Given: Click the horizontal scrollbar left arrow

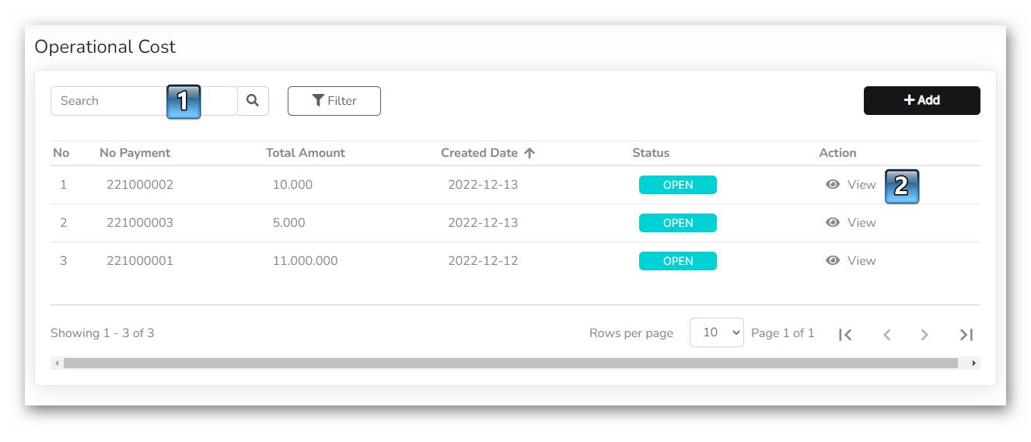Looking at the screenshot, I should click(x=57, y=363).
